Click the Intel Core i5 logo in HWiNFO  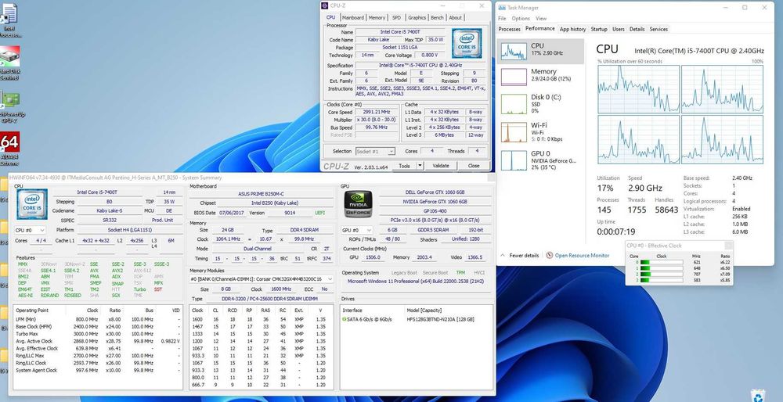click(32, 204)
